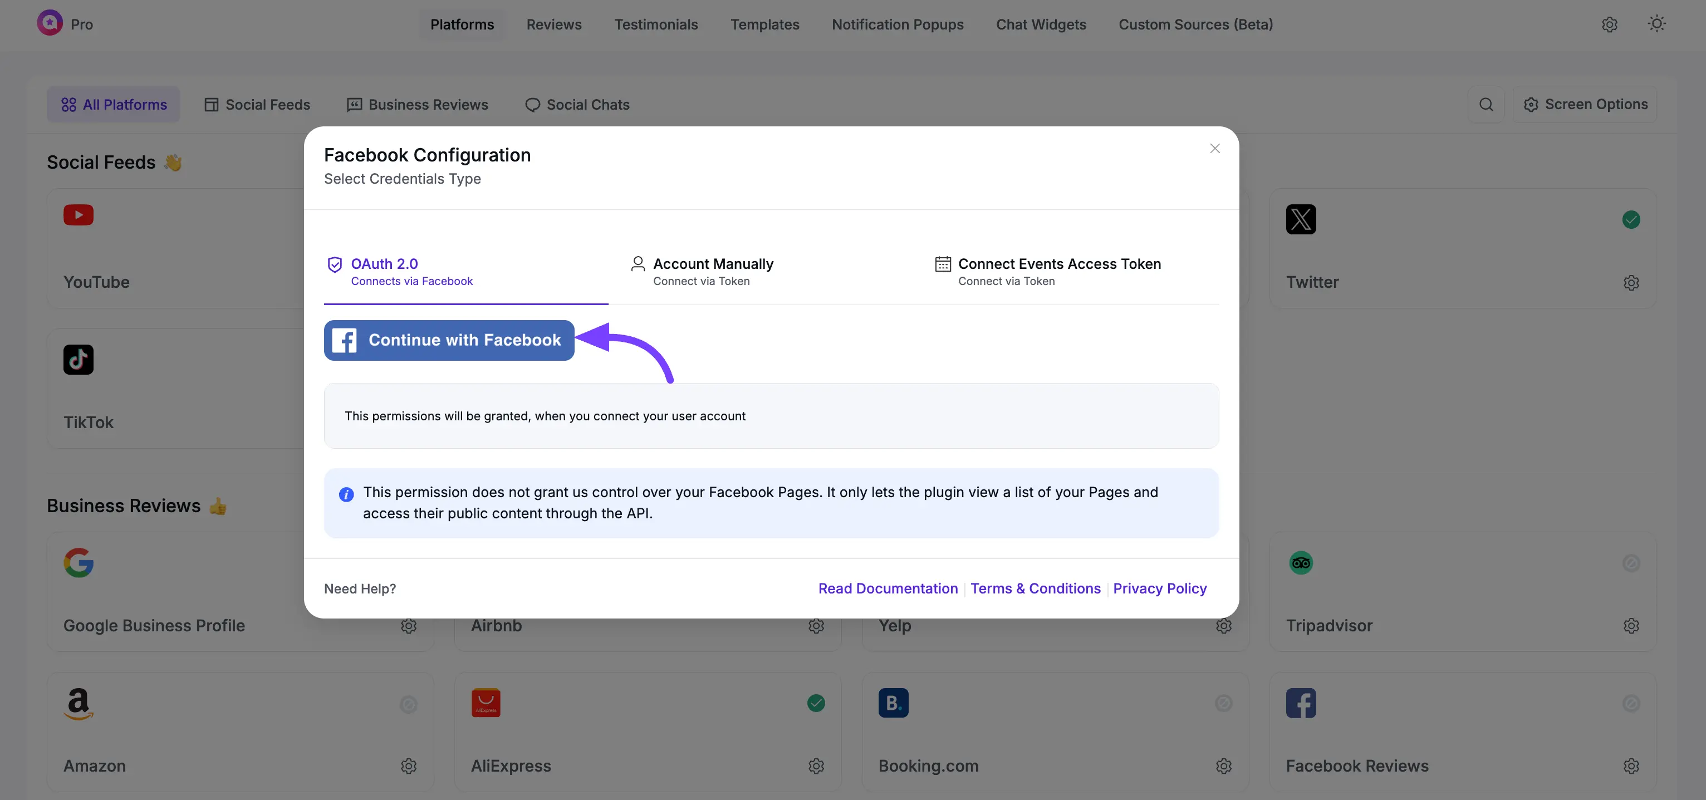Viewport: 1706px width, 800px height.
Task: Click the Continue with Facebook button
Action: tap(448, 340)
